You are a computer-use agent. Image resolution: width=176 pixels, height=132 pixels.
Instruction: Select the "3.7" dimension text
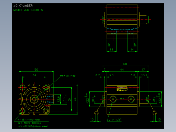97,75
